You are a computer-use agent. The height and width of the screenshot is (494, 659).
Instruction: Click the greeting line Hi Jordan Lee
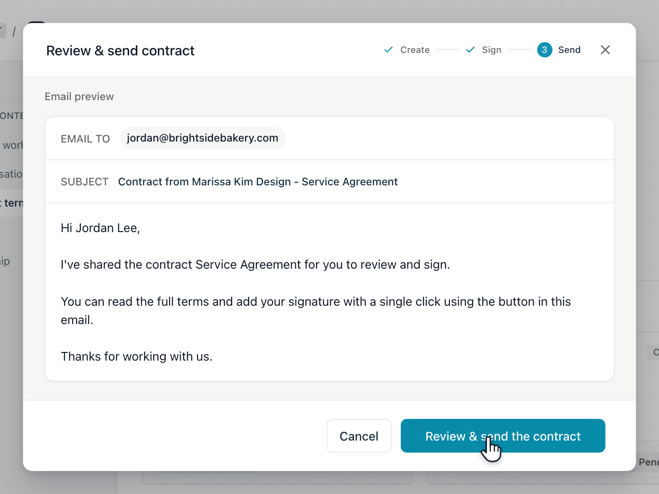tap(100, 228)
